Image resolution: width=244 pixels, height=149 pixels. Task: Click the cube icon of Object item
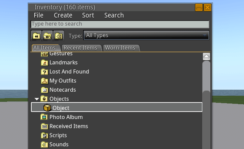click(x=47, y=108)
